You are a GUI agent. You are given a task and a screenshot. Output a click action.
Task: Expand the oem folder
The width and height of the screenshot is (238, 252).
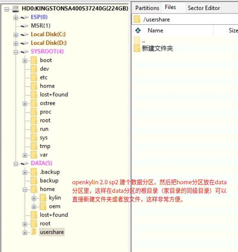(34, 207)
